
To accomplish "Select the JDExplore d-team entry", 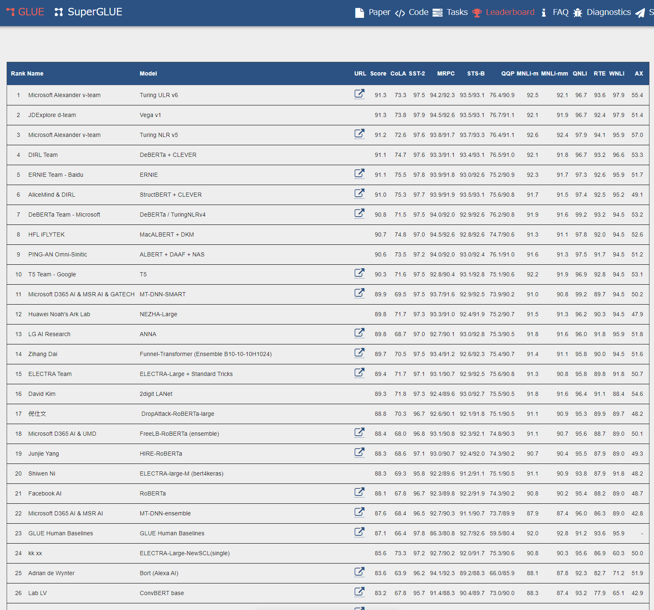I will pyautogui.click(x=52, y=115).
